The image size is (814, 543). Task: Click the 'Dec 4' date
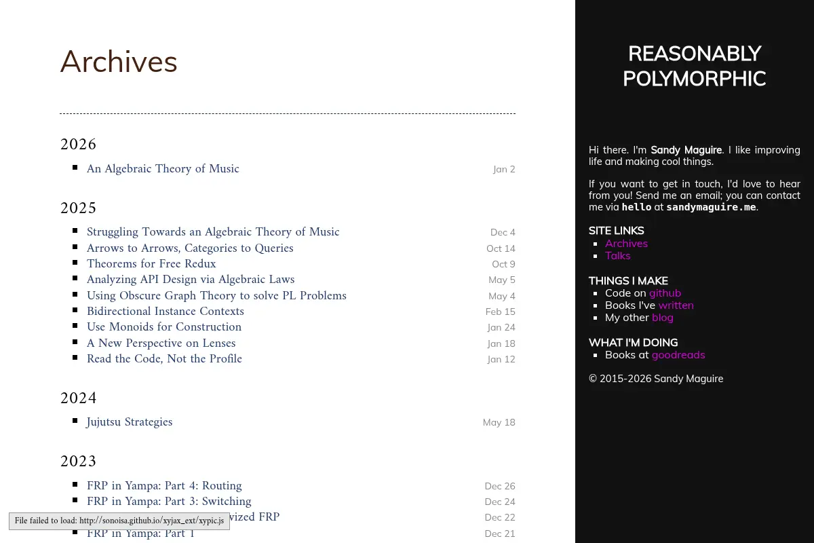coord(503,232)
